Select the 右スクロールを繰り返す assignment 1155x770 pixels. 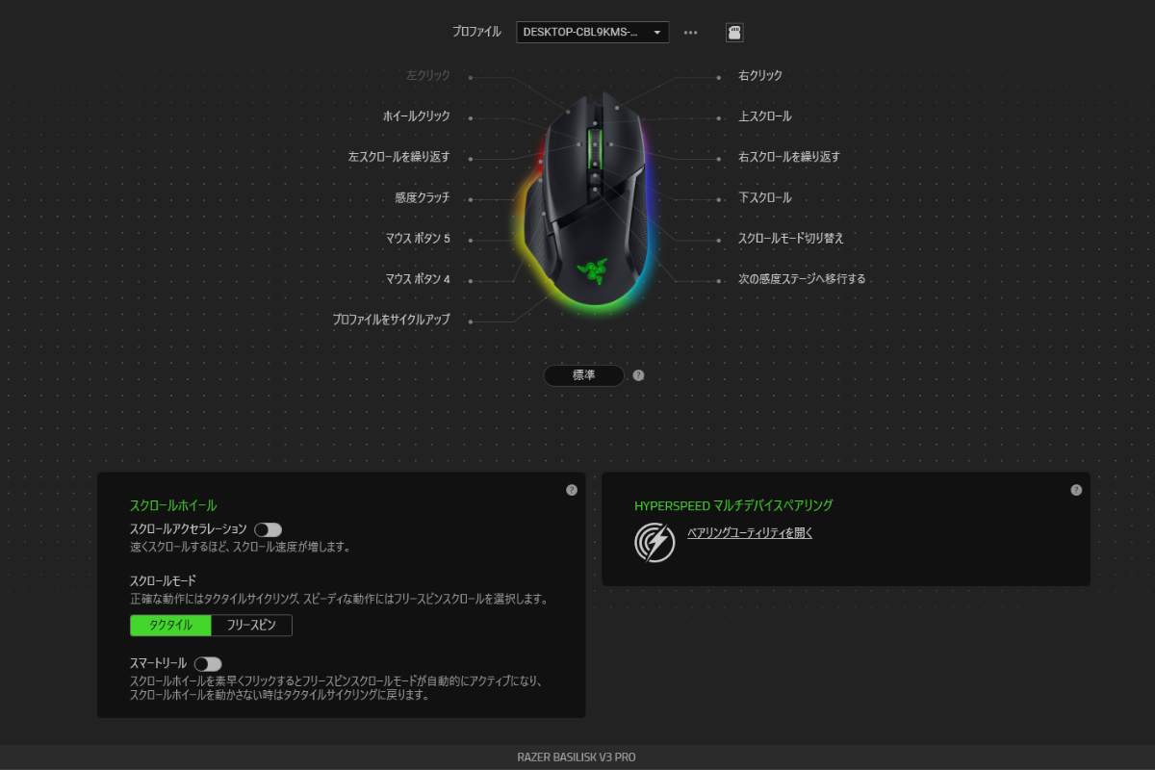click(789, 157)
